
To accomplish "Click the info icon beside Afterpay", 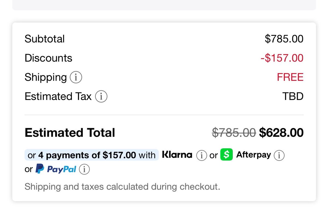I will coord(279,155).
